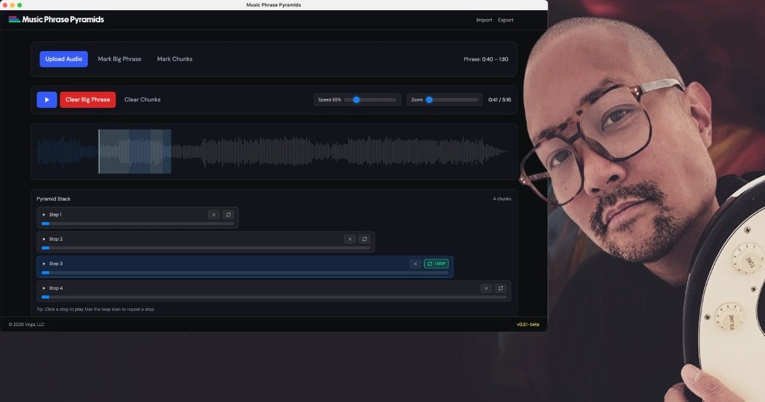
Task: Click Step 3 progress bar
Action: [x=245, y=272]
